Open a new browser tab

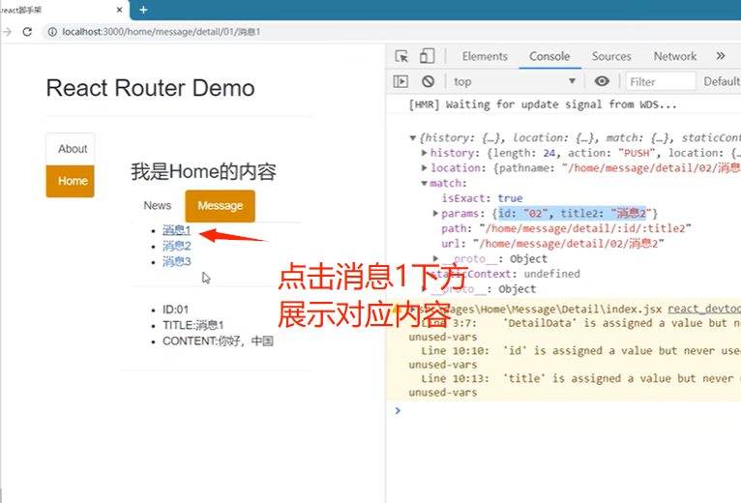pyautogui.click(x=143, y=10)
